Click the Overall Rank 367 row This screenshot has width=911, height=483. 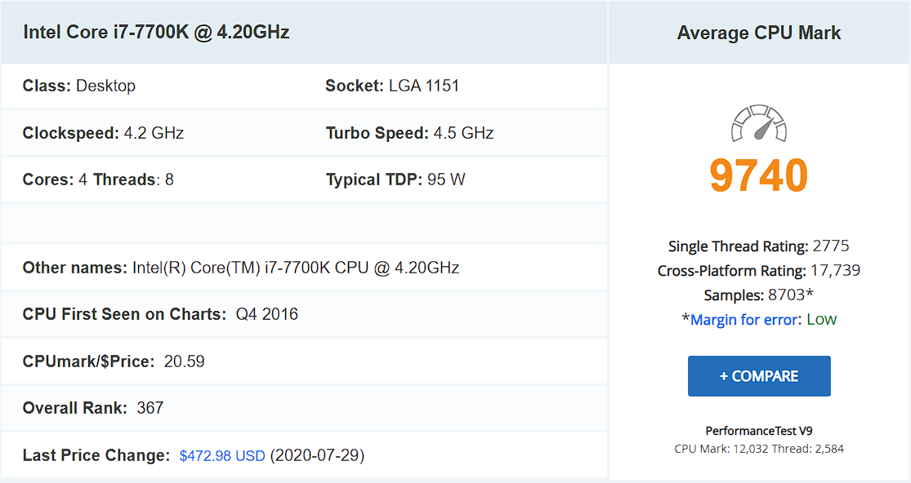point(304,408)
